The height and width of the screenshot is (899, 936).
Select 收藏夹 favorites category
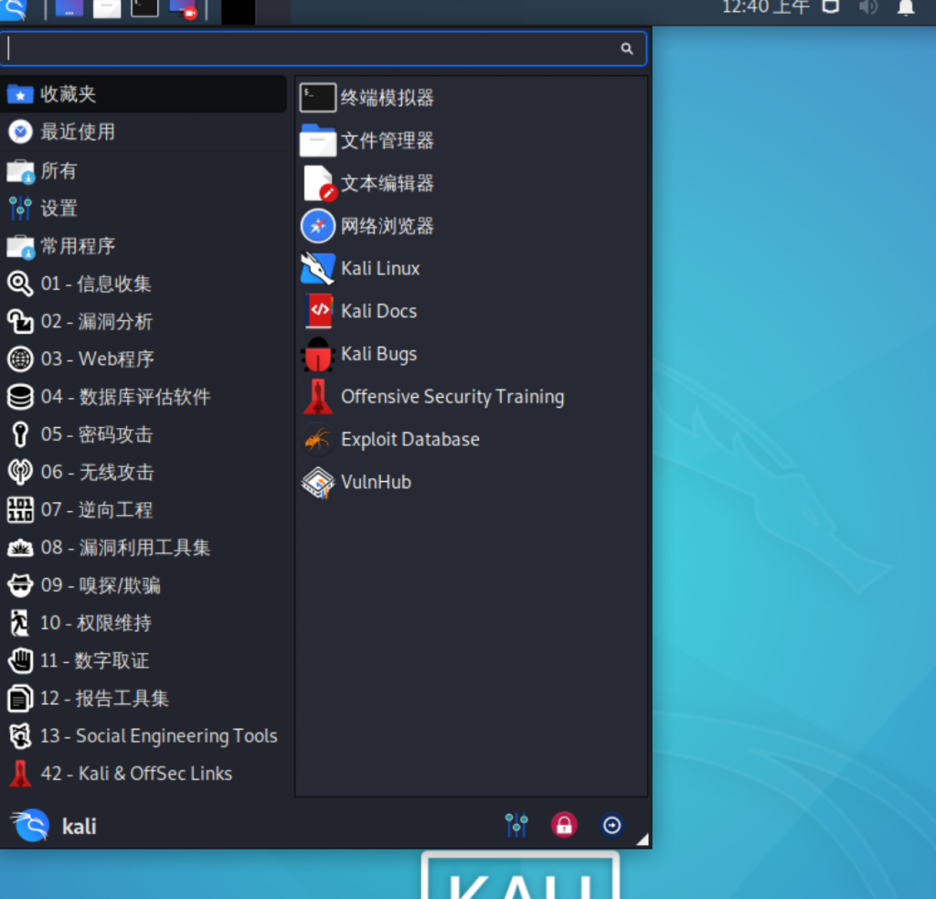click(144, 94)
